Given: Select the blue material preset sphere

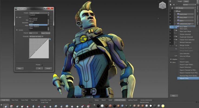Looking at the screenshot, I should [122, 106].
